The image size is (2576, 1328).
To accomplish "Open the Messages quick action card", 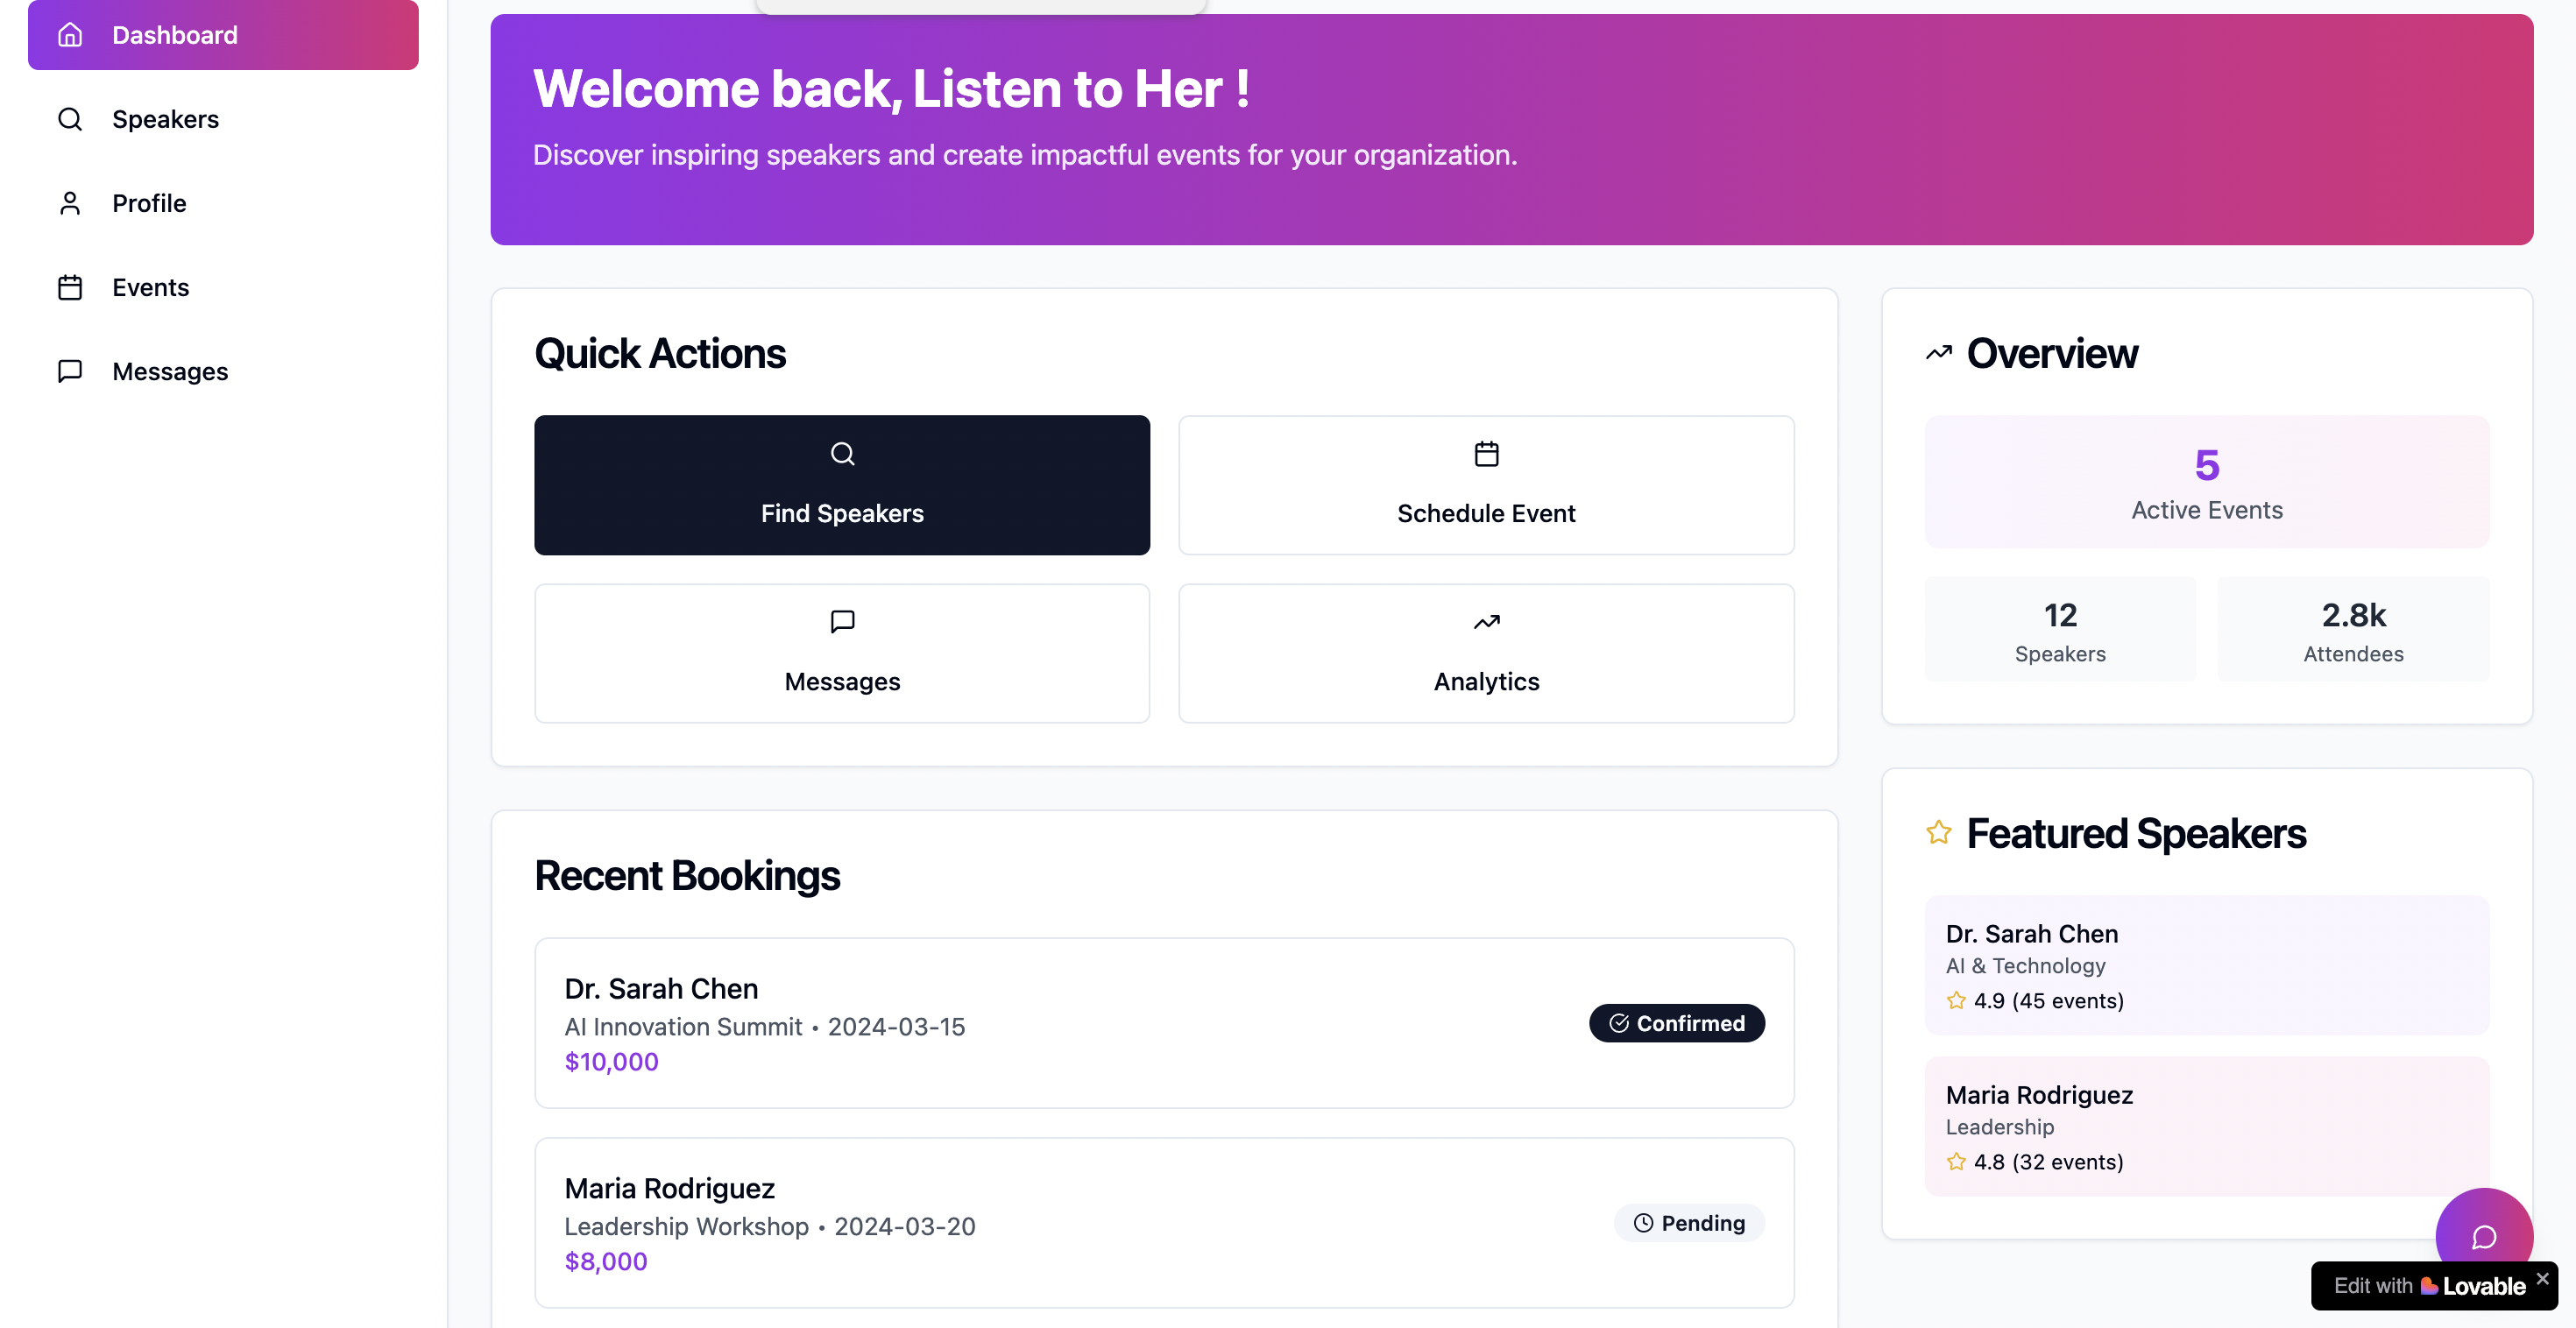I will tap(842, 653).
